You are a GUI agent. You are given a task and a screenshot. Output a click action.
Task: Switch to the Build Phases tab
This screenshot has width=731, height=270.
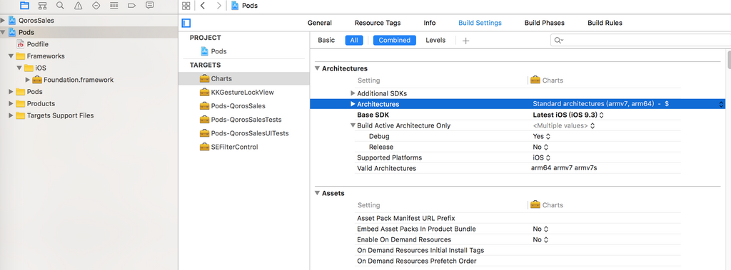click(544, 23)
